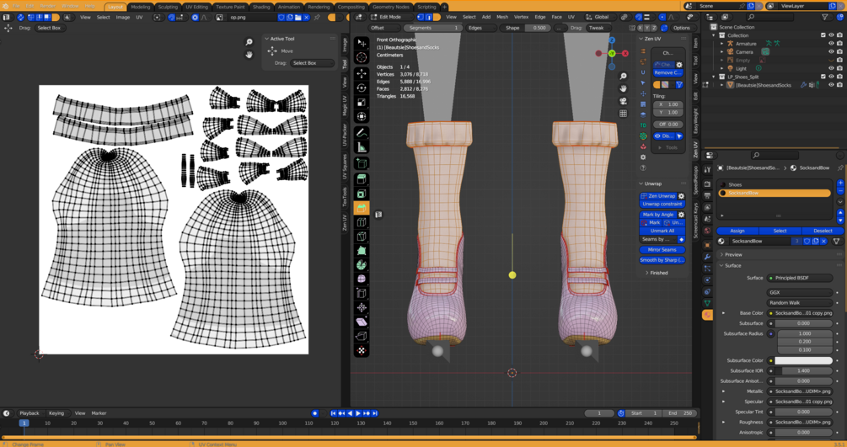Click the Zen UV texel density TD icon

click(643, 125)
